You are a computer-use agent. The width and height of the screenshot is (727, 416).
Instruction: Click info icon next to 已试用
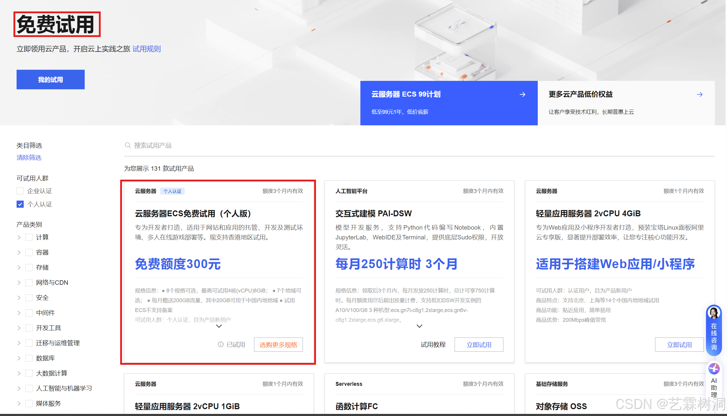click(221, 344)
